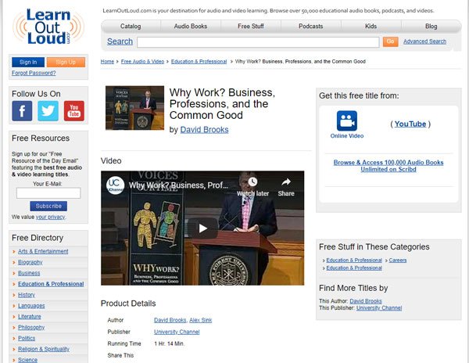Click the Sign Up button
Screen dimensions: 469x363
66,63
